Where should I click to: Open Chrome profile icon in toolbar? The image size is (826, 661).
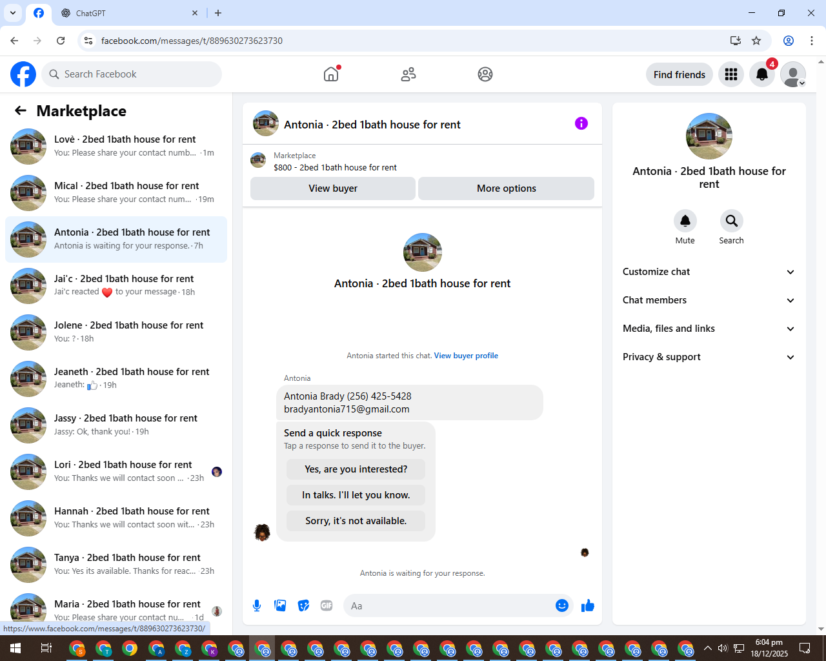tap(789, 41)
